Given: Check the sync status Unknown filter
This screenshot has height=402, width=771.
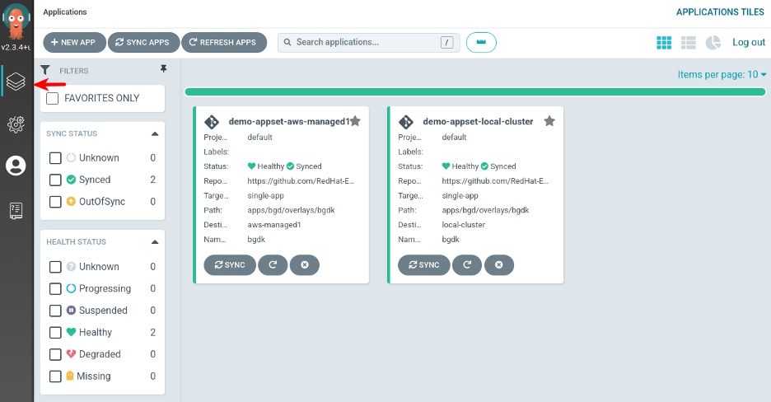Looking at the screenshot, I should coord(55,158).
